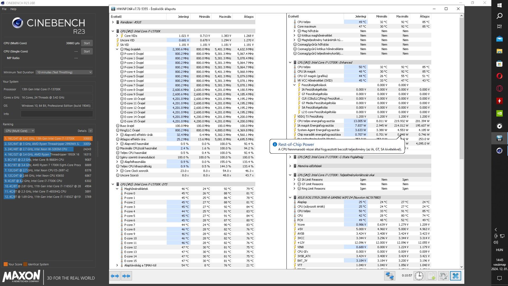Click the clock icon to reset sensor timer

click(x=419, y=276)
